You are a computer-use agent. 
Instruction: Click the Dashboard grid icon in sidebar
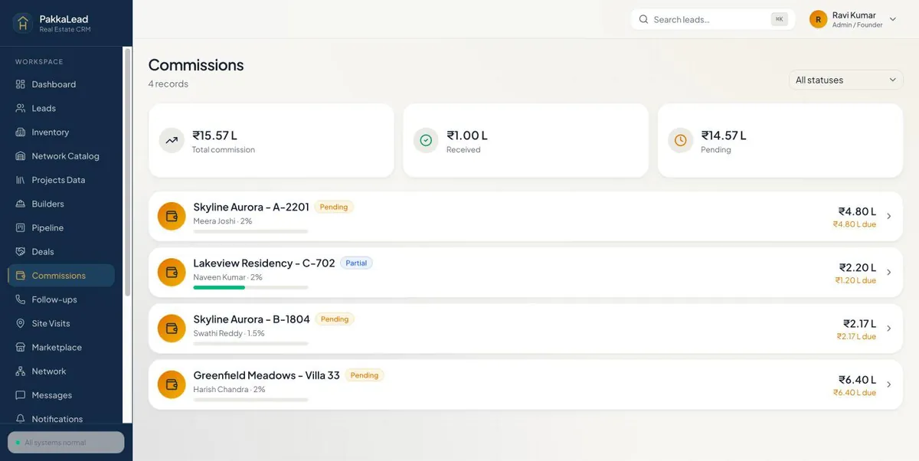click(x=21, y=84)
